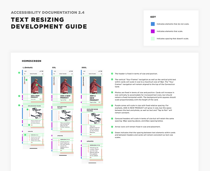The image size is (210, 171).
Task: Click 'Indicates spacing that doesn't scale.' text
Action: 173,38
